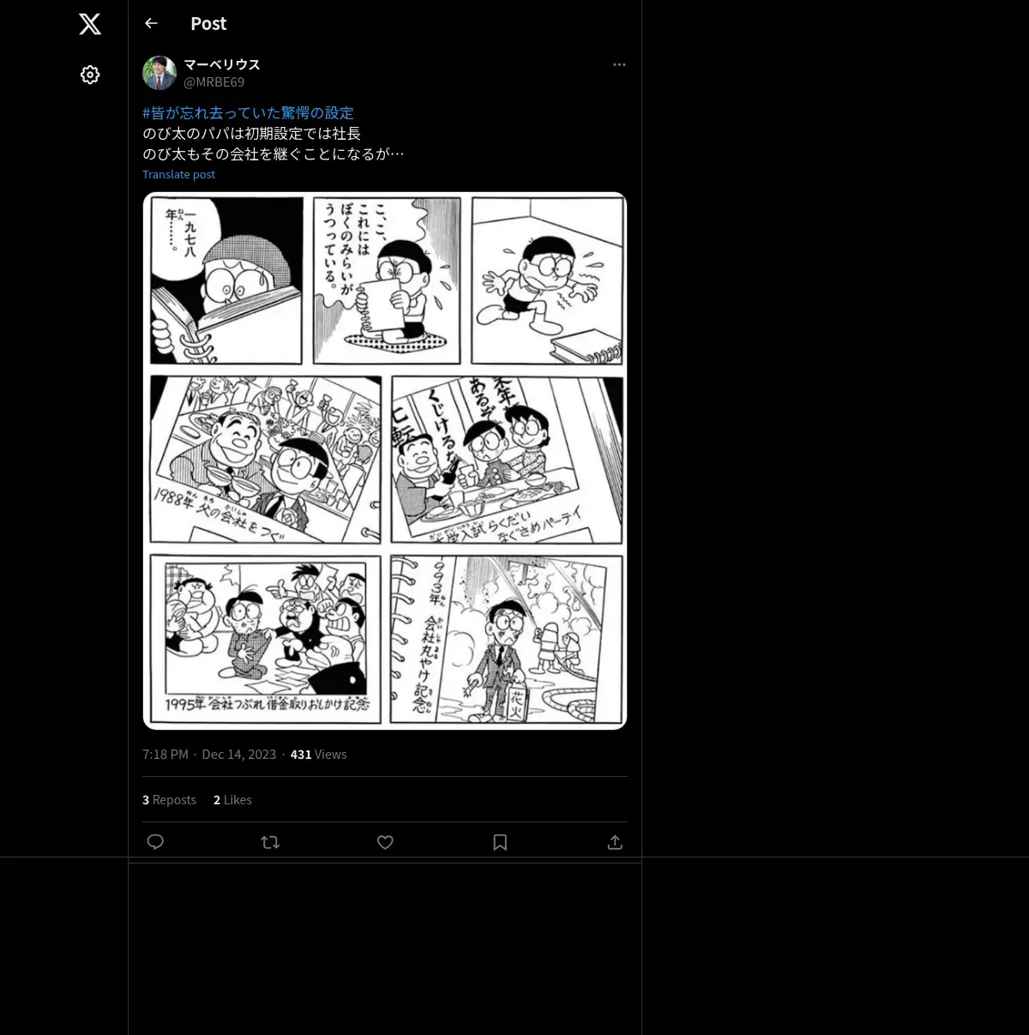Open the settings gear in sidebar
The width and height of the screenshot is (1029, 1035).
90,75
